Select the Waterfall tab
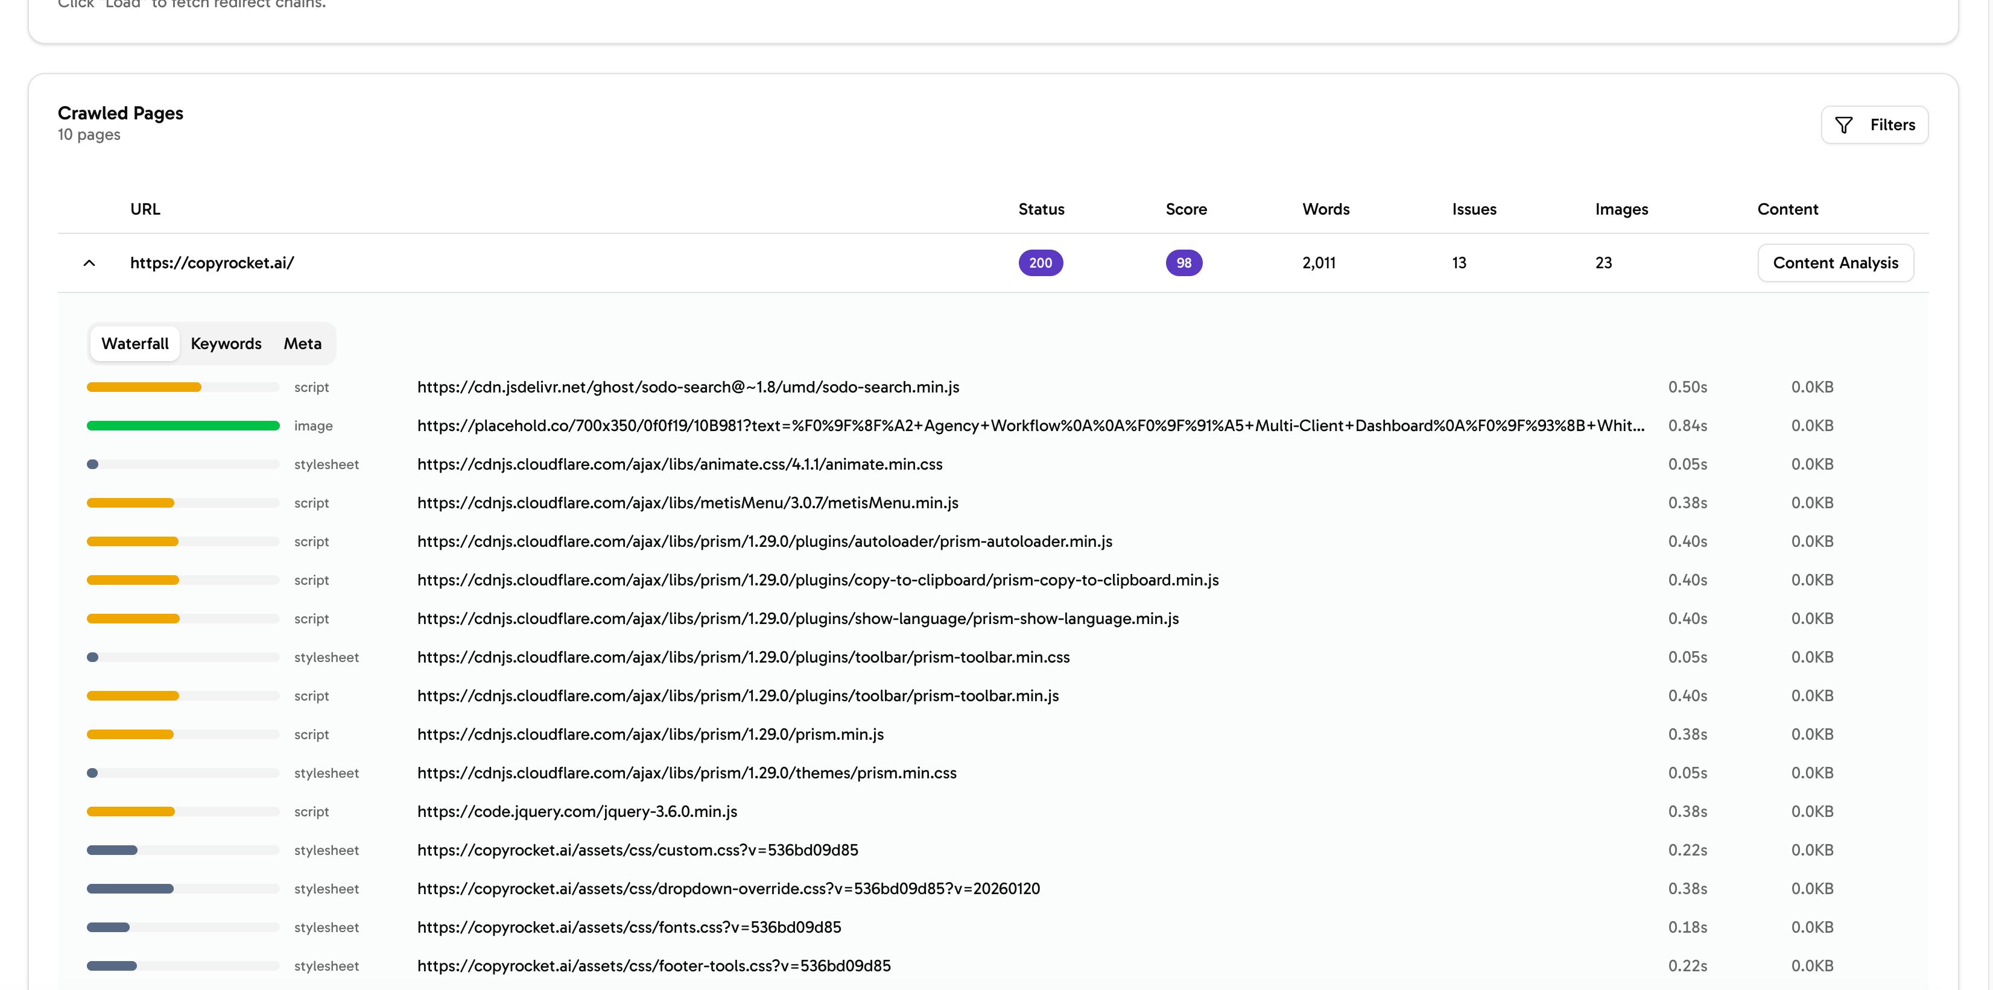Screen dimensions: 1993x990 click(135, 344)
